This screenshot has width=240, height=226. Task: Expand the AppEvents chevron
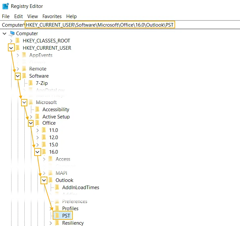(x=18, y=55)
